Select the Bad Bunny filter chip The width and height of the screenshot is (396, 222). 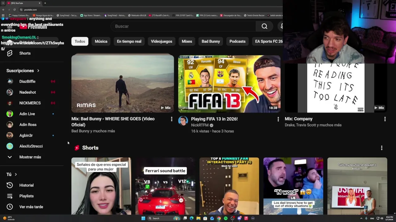[211, 41]
